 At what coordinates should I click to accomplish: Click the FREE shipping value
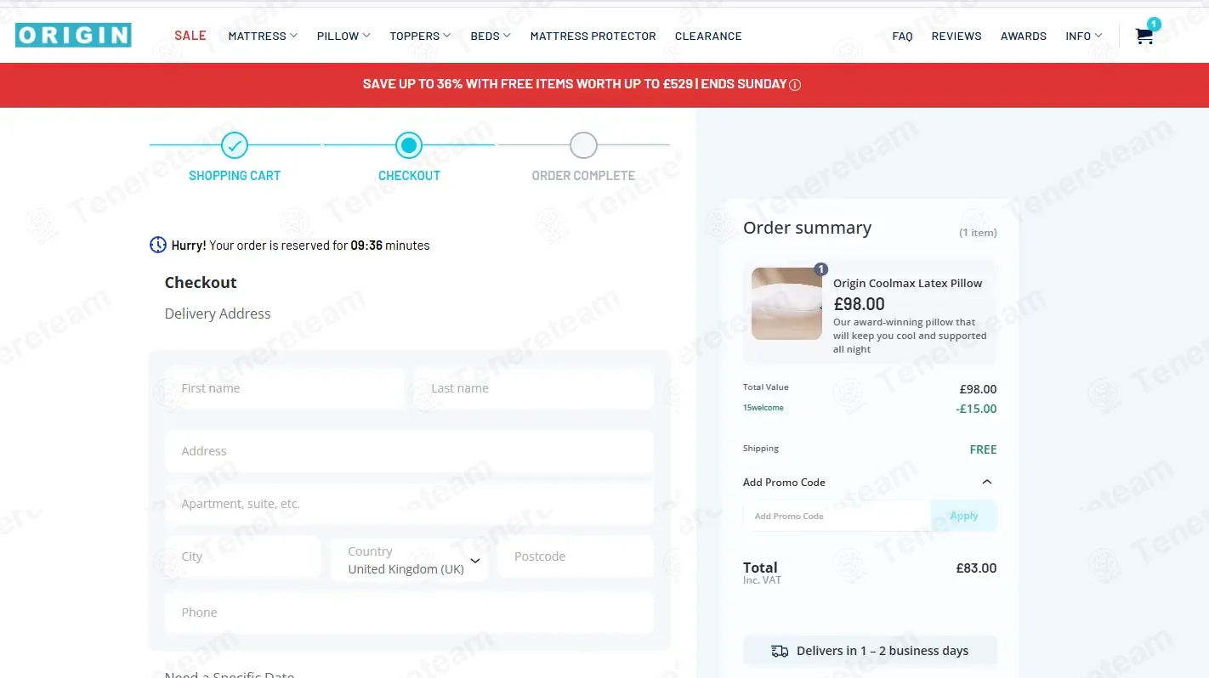[984, 449]
